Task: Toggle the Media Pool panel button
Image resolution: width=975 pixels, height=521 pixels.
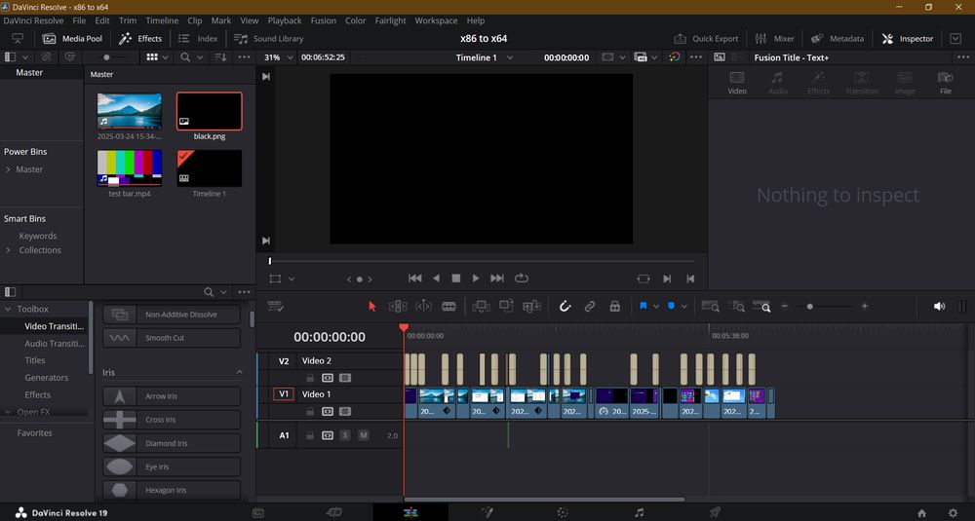Action: (72, 39)
